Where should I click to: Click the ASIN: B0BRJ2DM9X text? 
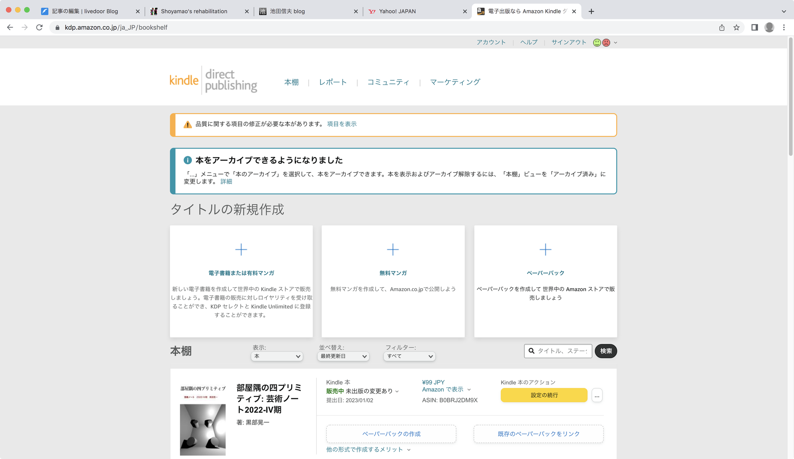450,400
